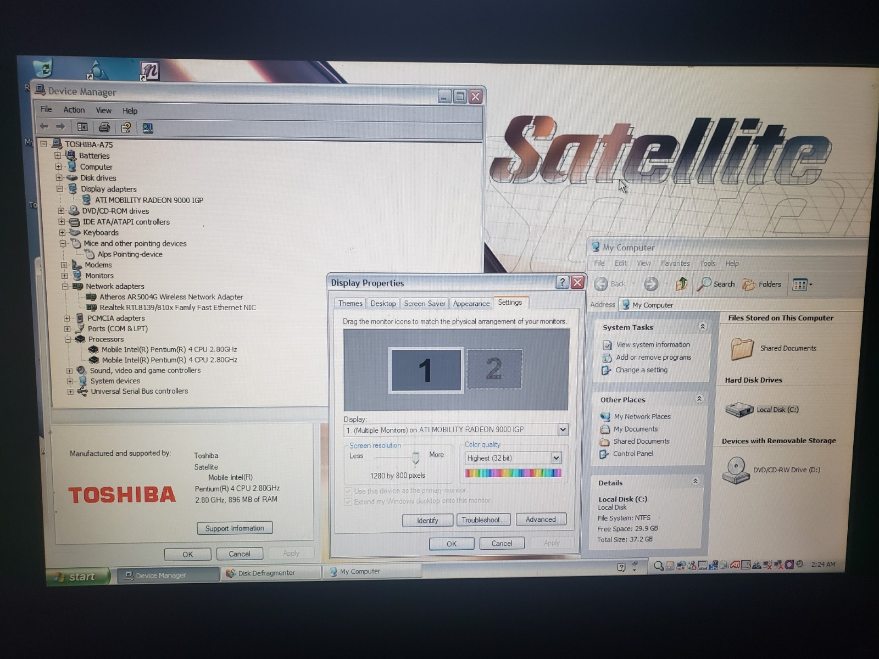Open Device Manager Action menu
The image size is (879, 659).
point(74,110)
